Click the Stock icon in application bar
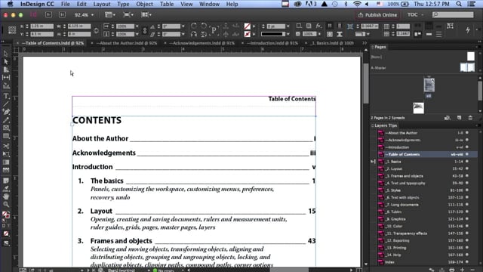 [62, 14]
